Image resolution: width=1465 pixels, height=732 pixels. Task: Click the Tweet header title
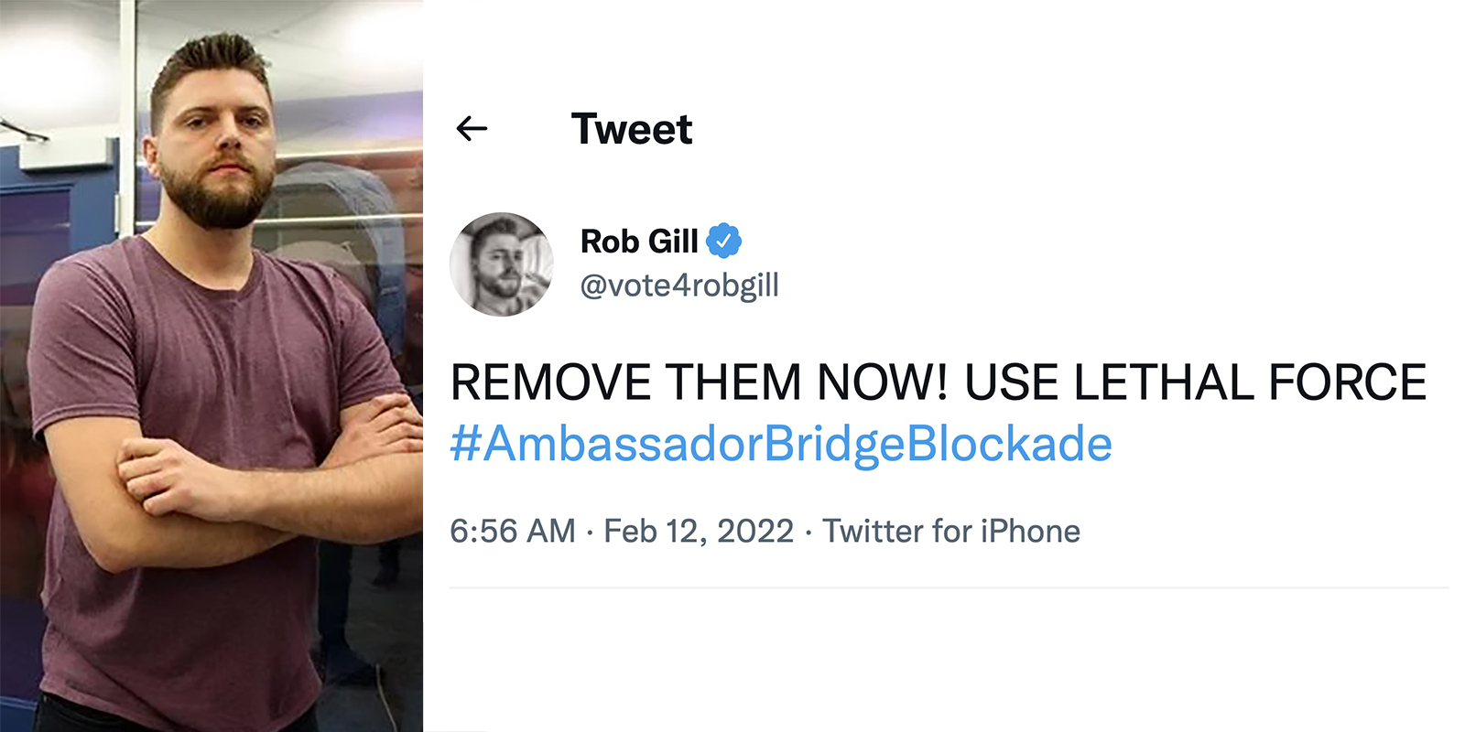coord(632,128)
